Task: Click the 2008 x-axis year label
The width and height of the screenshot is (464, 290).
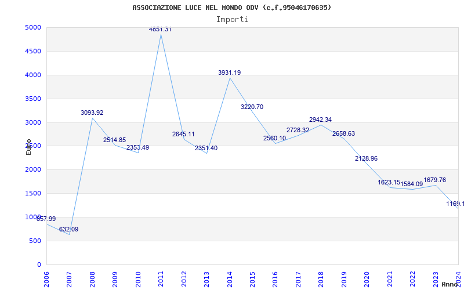Action: pos(92,279)
